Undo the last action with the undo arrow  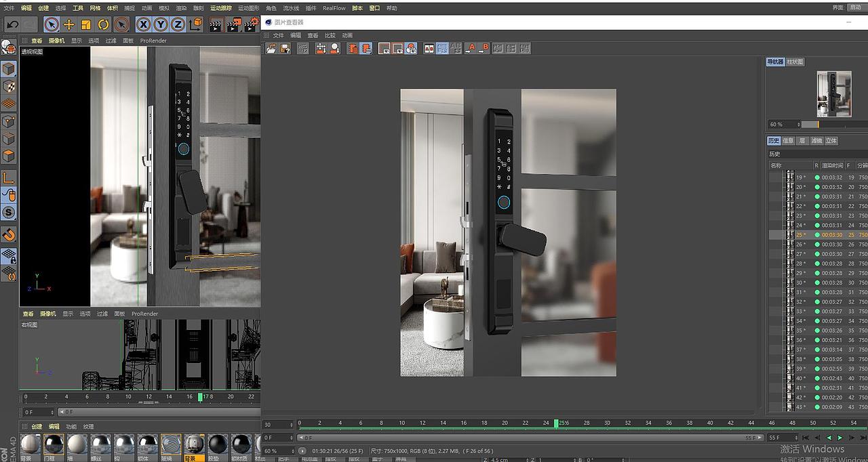point(13,24)
